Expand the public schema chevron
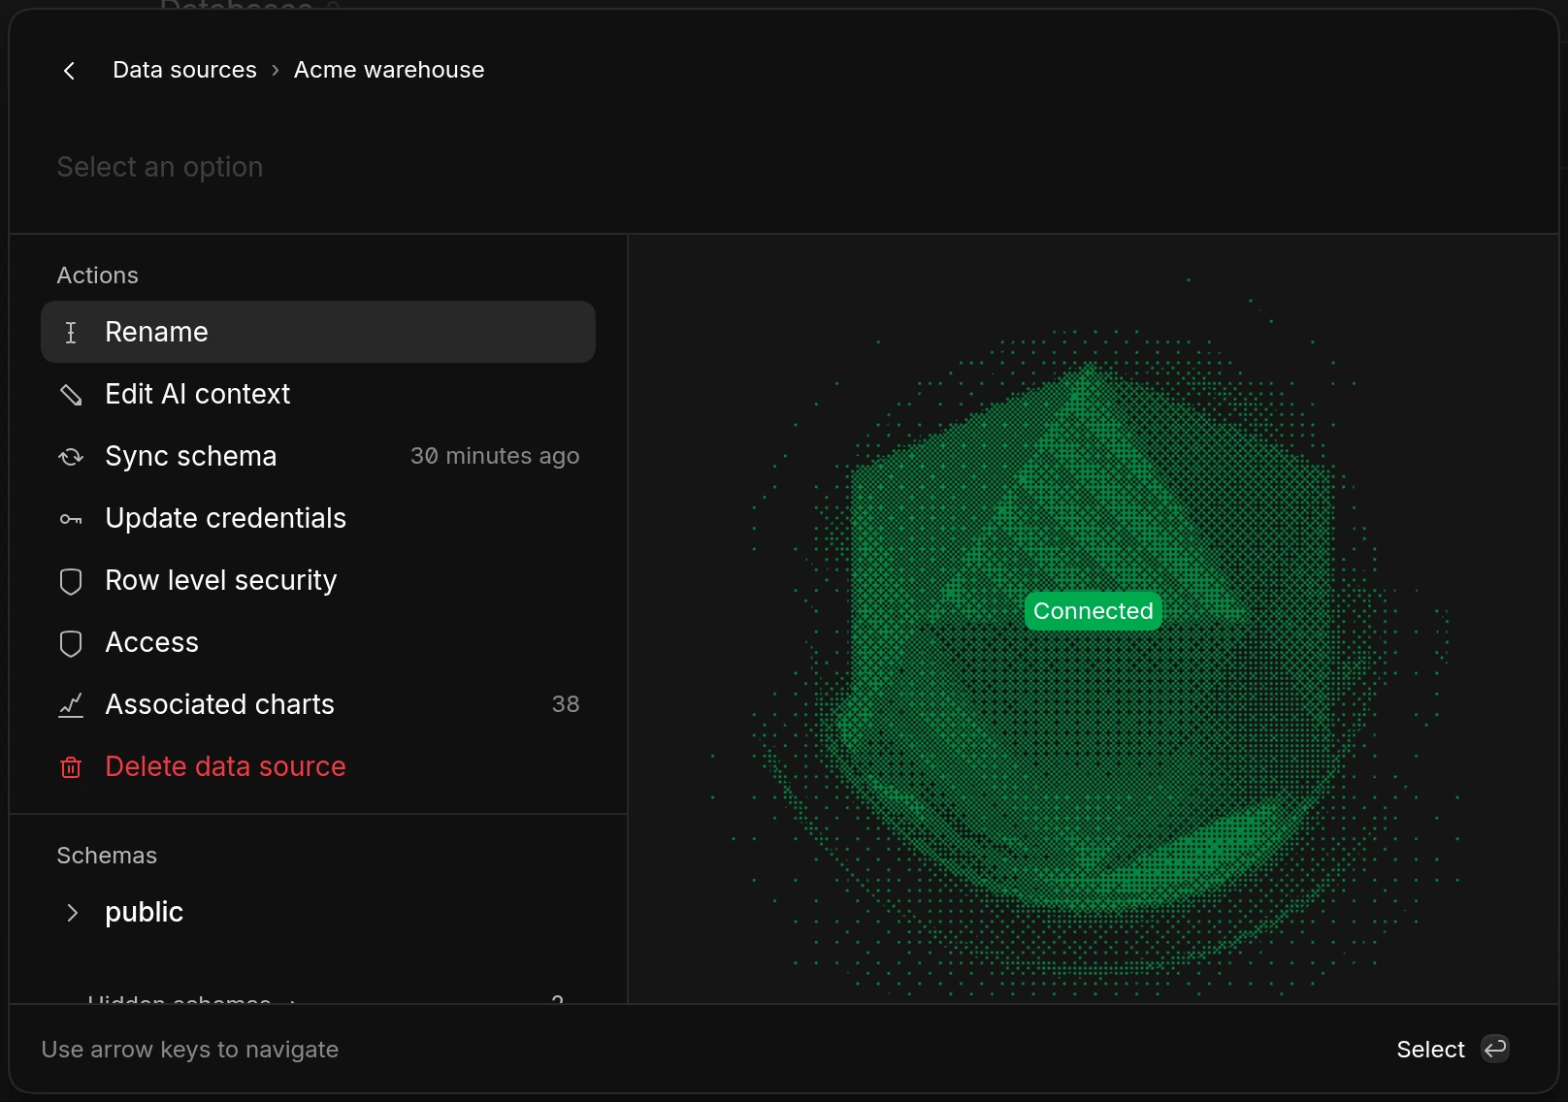Image resolution: width=1568 pixels, height=1102 pixels. 72,913
